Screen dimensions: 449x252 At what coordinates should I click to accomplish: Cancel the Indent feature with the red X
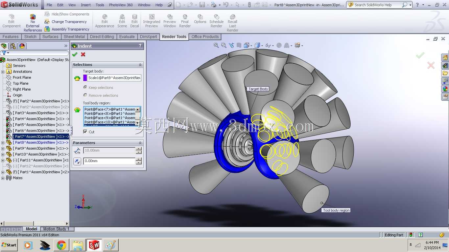83,54
